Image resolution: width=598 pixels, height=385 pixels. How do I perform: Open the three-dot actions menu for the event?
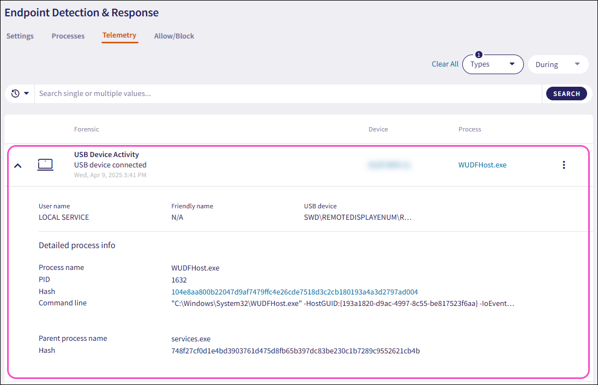click(x=564, y=165)
